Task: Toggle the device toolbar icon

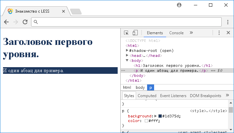Action: [135, 33]
